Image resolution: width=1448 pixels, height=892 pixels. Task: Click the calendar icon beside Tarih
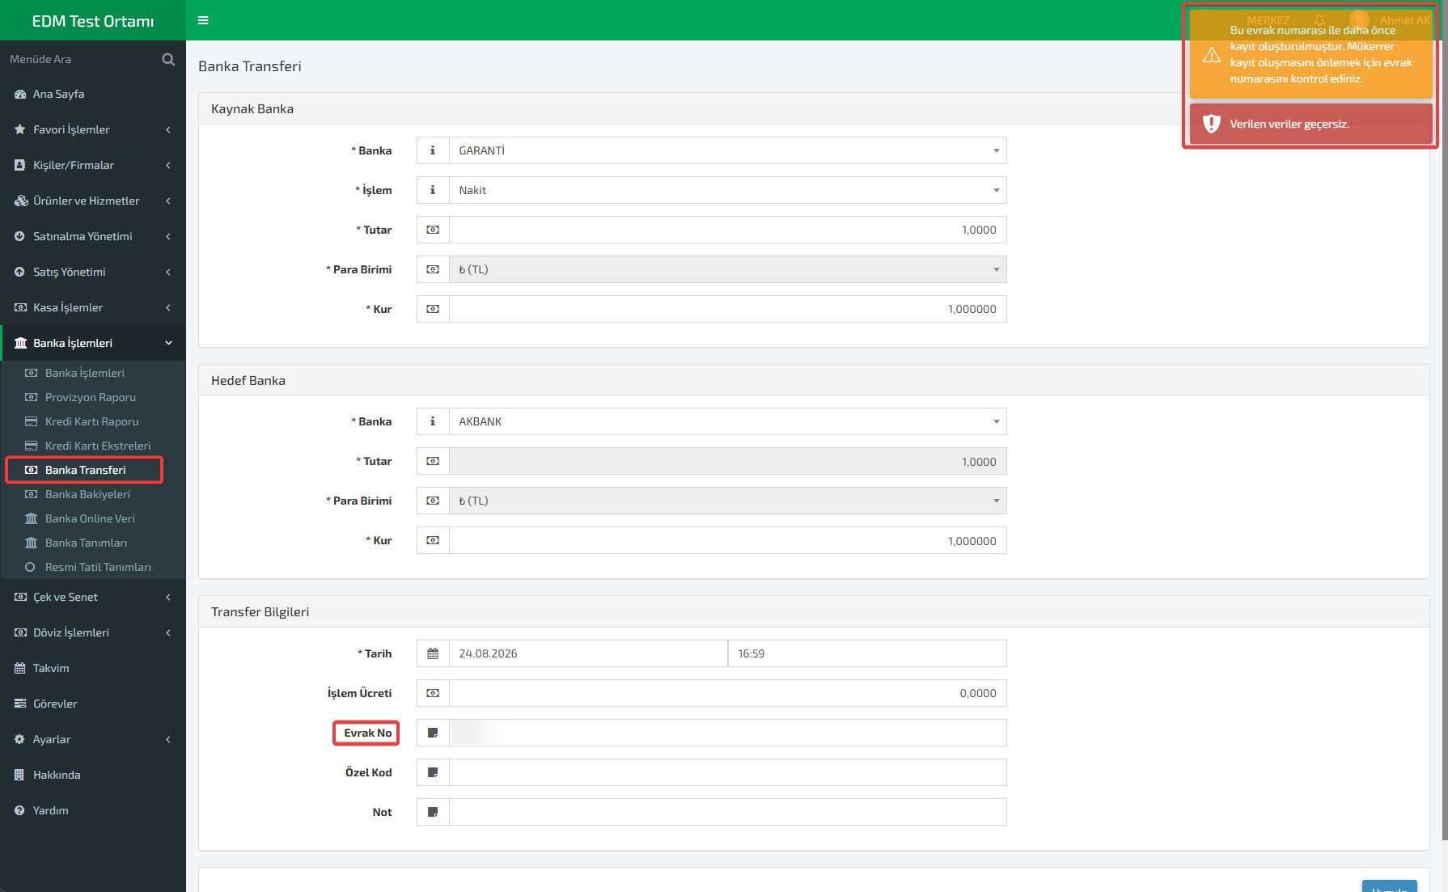click(x=433, y=653)
